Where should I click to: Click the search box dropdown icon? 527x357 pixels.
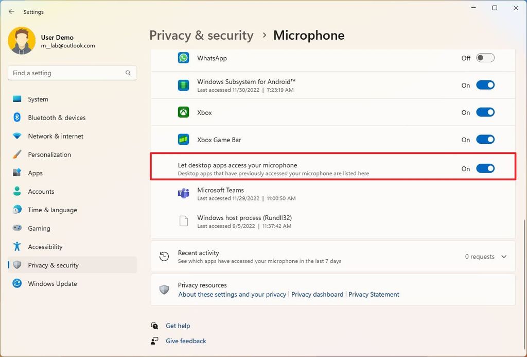(128, 73)
